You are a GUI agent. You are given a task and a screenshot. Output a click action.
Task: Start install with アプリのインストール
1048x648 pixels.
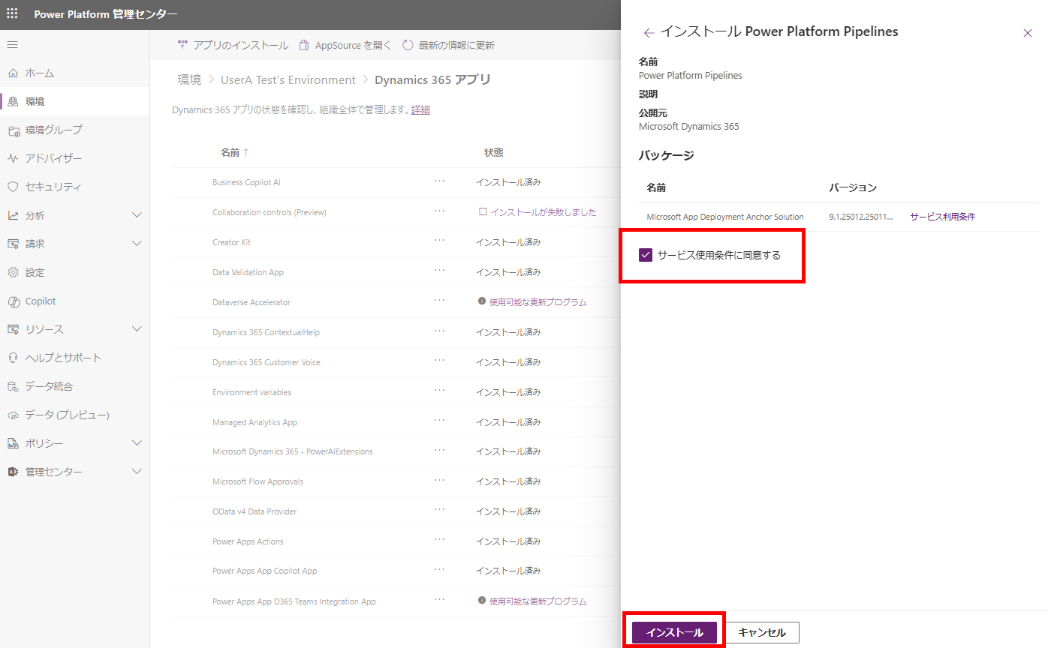pyautogui.click(x=233, y=44)
